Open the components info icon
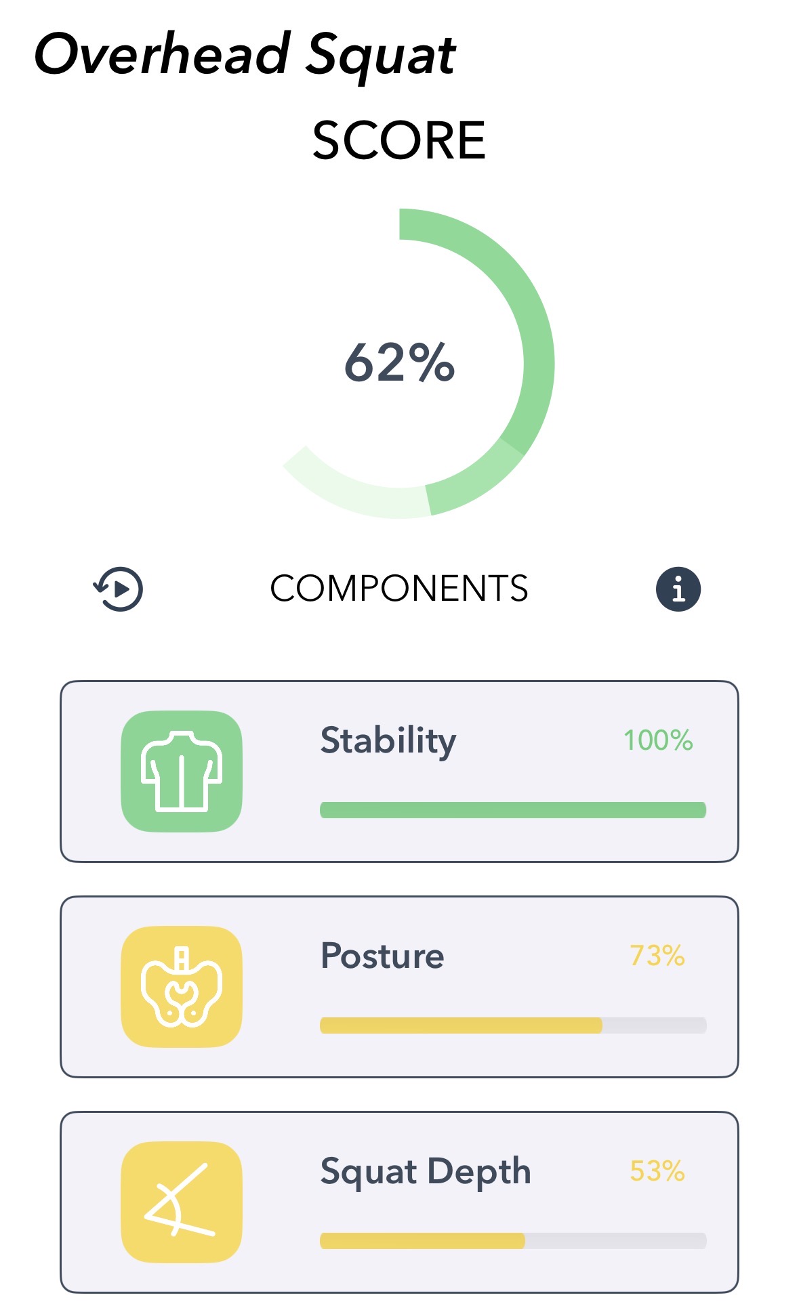799x1312 pixels. (x=680, y=588)
